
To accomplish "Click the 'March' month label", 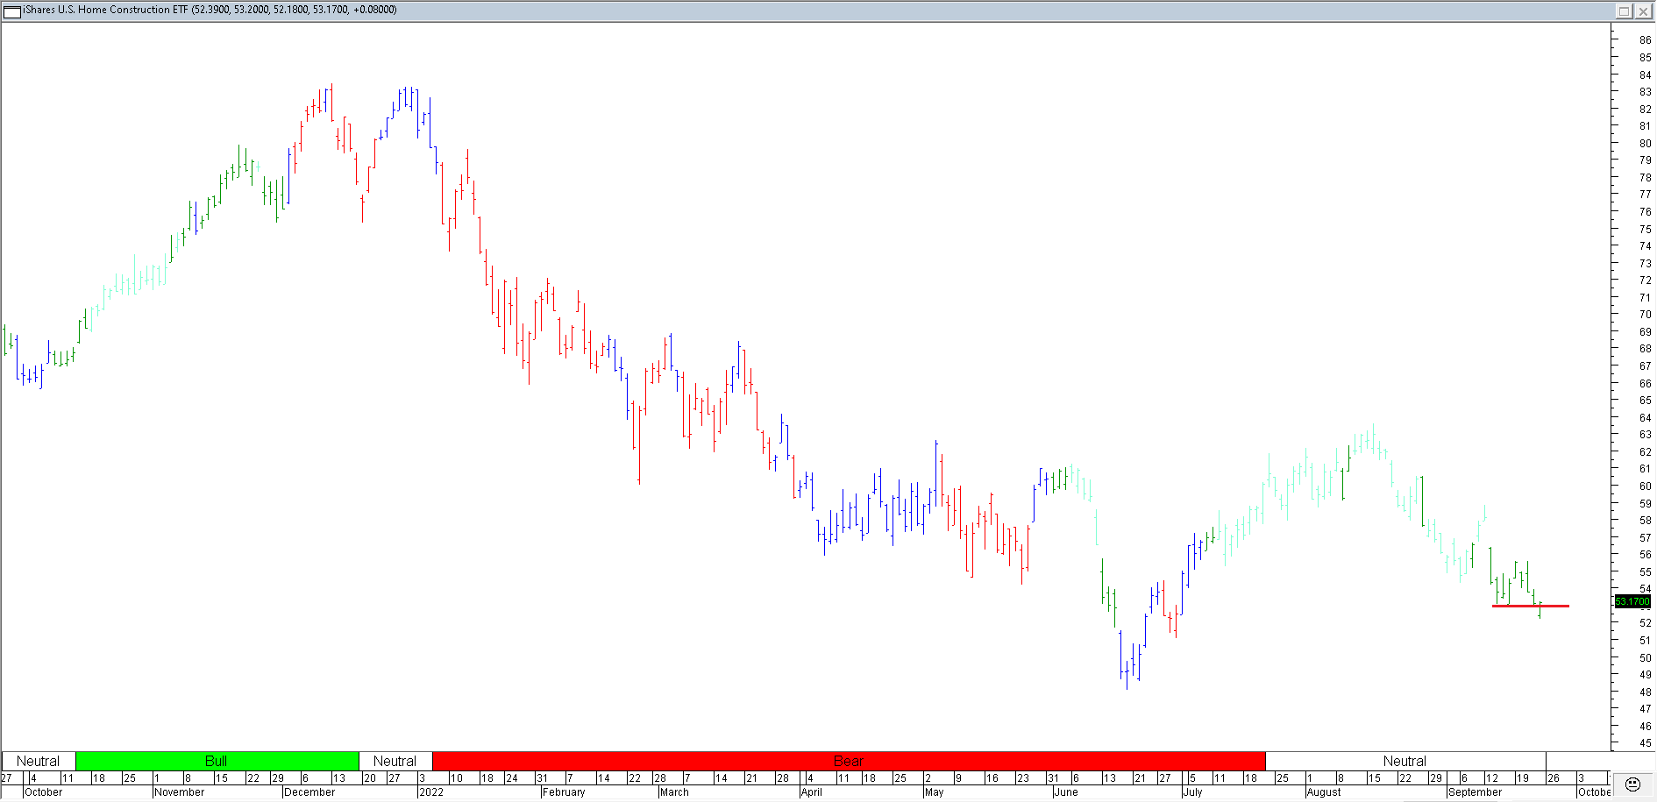I will click(x=674, y=792).
